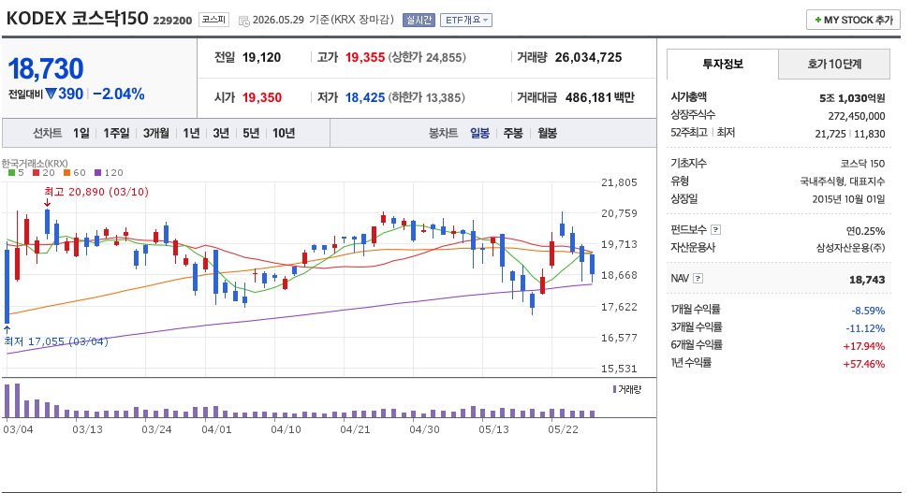Click the 거래량 legend marker
The image size is (911, 493).
coord(615,389)
